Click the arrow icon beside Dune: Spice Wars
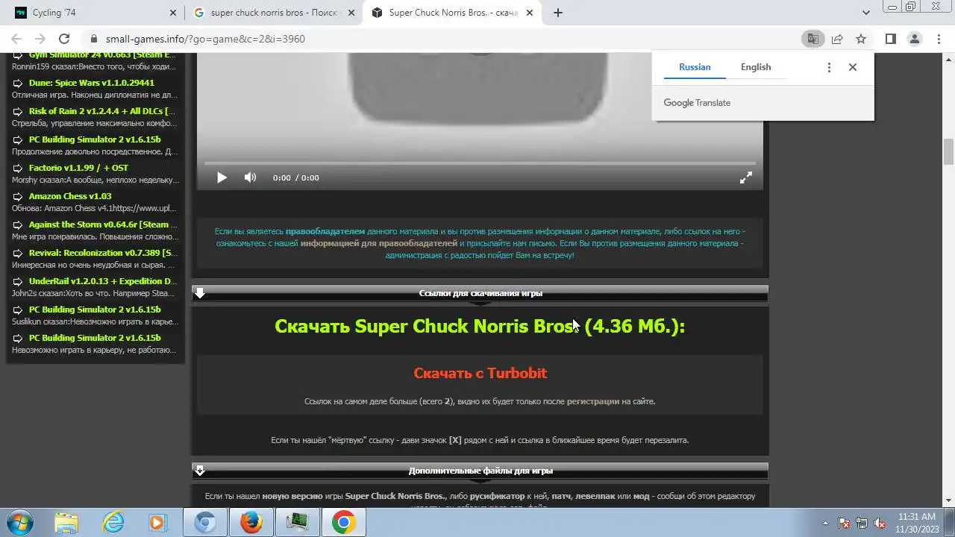The height and width of the screenshot is (537, 955). [18, 84]
